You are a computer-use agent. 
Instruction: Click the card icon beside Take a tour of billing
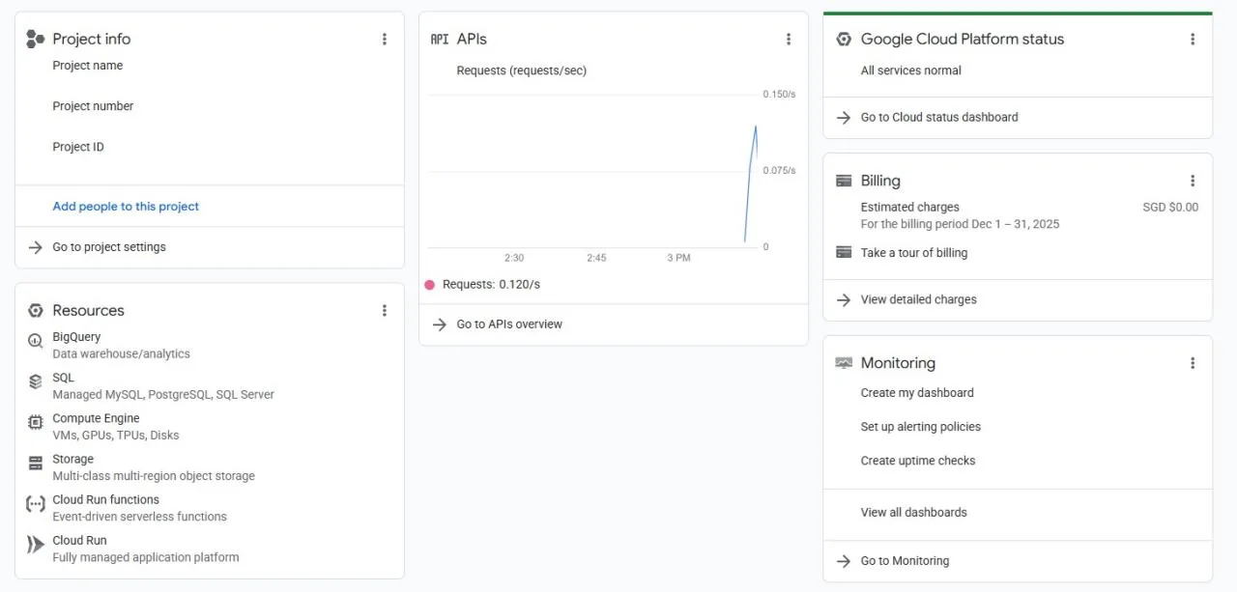(844, 253)
